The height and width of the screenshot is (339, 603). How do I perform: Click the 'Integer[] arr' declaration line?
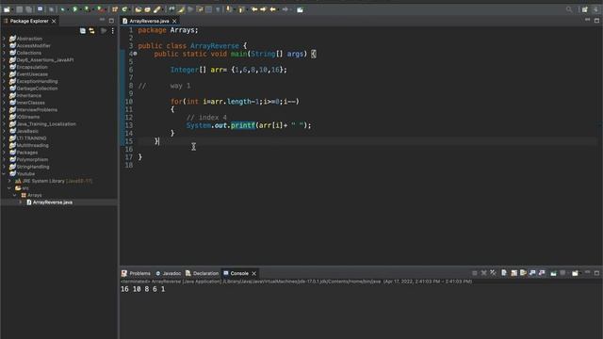click(228, 70)
